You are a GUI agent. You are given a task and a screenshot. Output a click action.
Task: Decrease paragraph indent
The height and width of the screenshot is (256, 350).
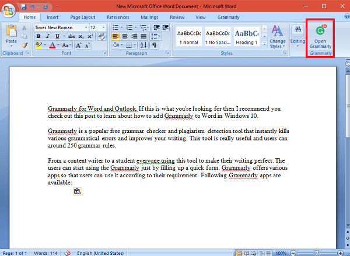(x=156, y=27)
